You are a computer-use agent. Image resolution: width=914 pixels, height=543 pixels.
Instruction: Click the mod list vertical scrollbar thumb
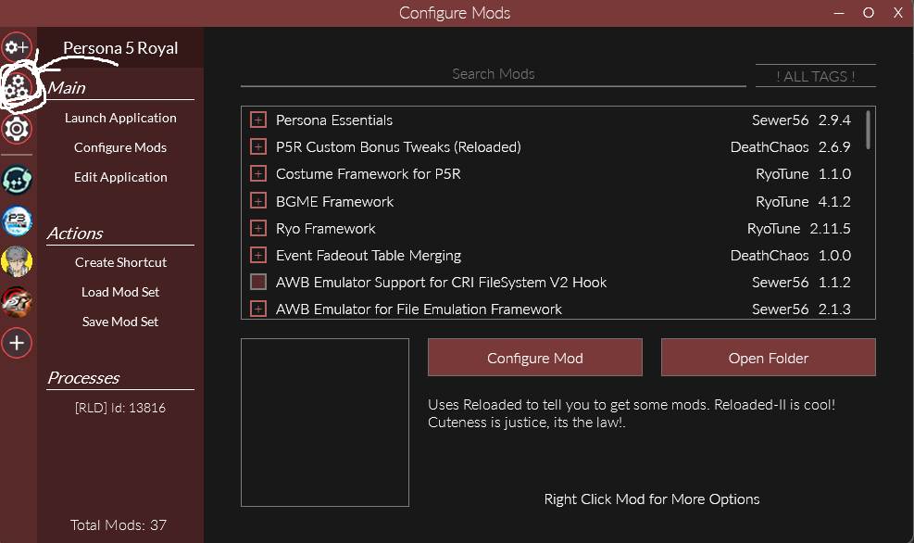point(868,130)
